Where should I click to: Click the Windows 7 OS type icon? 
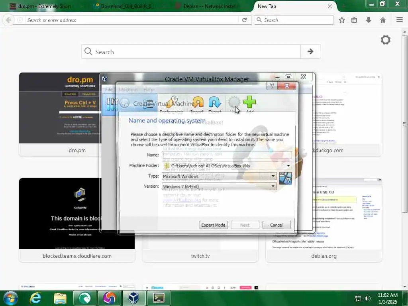pyautogui.click(x=285, y=178)
